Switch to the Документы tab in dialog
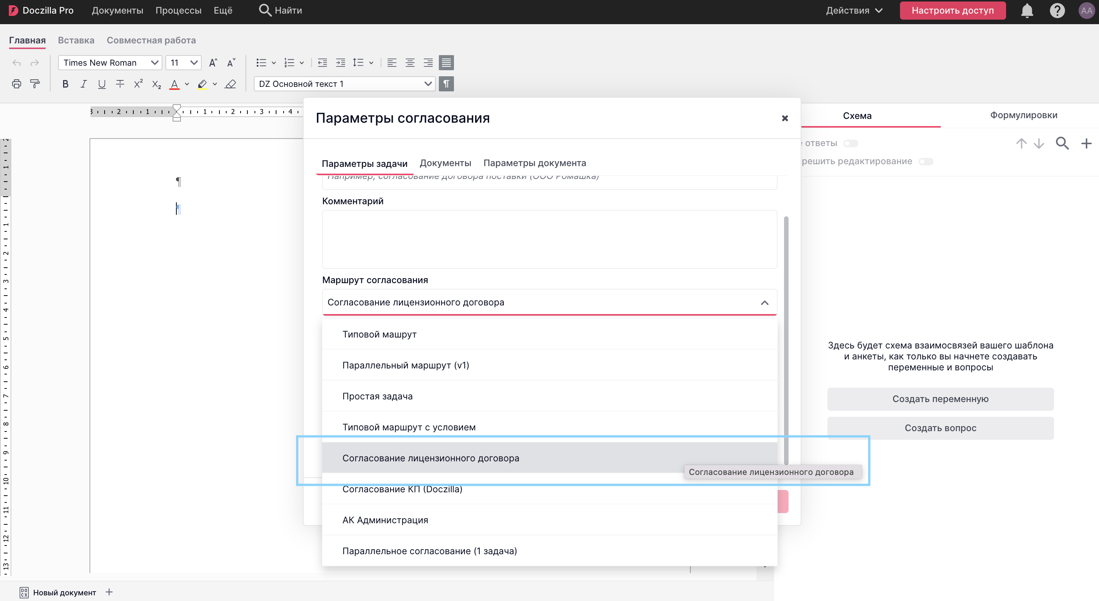Viewport: 1099px width, 601px height. pyautogui.click(x=445, y=163)
